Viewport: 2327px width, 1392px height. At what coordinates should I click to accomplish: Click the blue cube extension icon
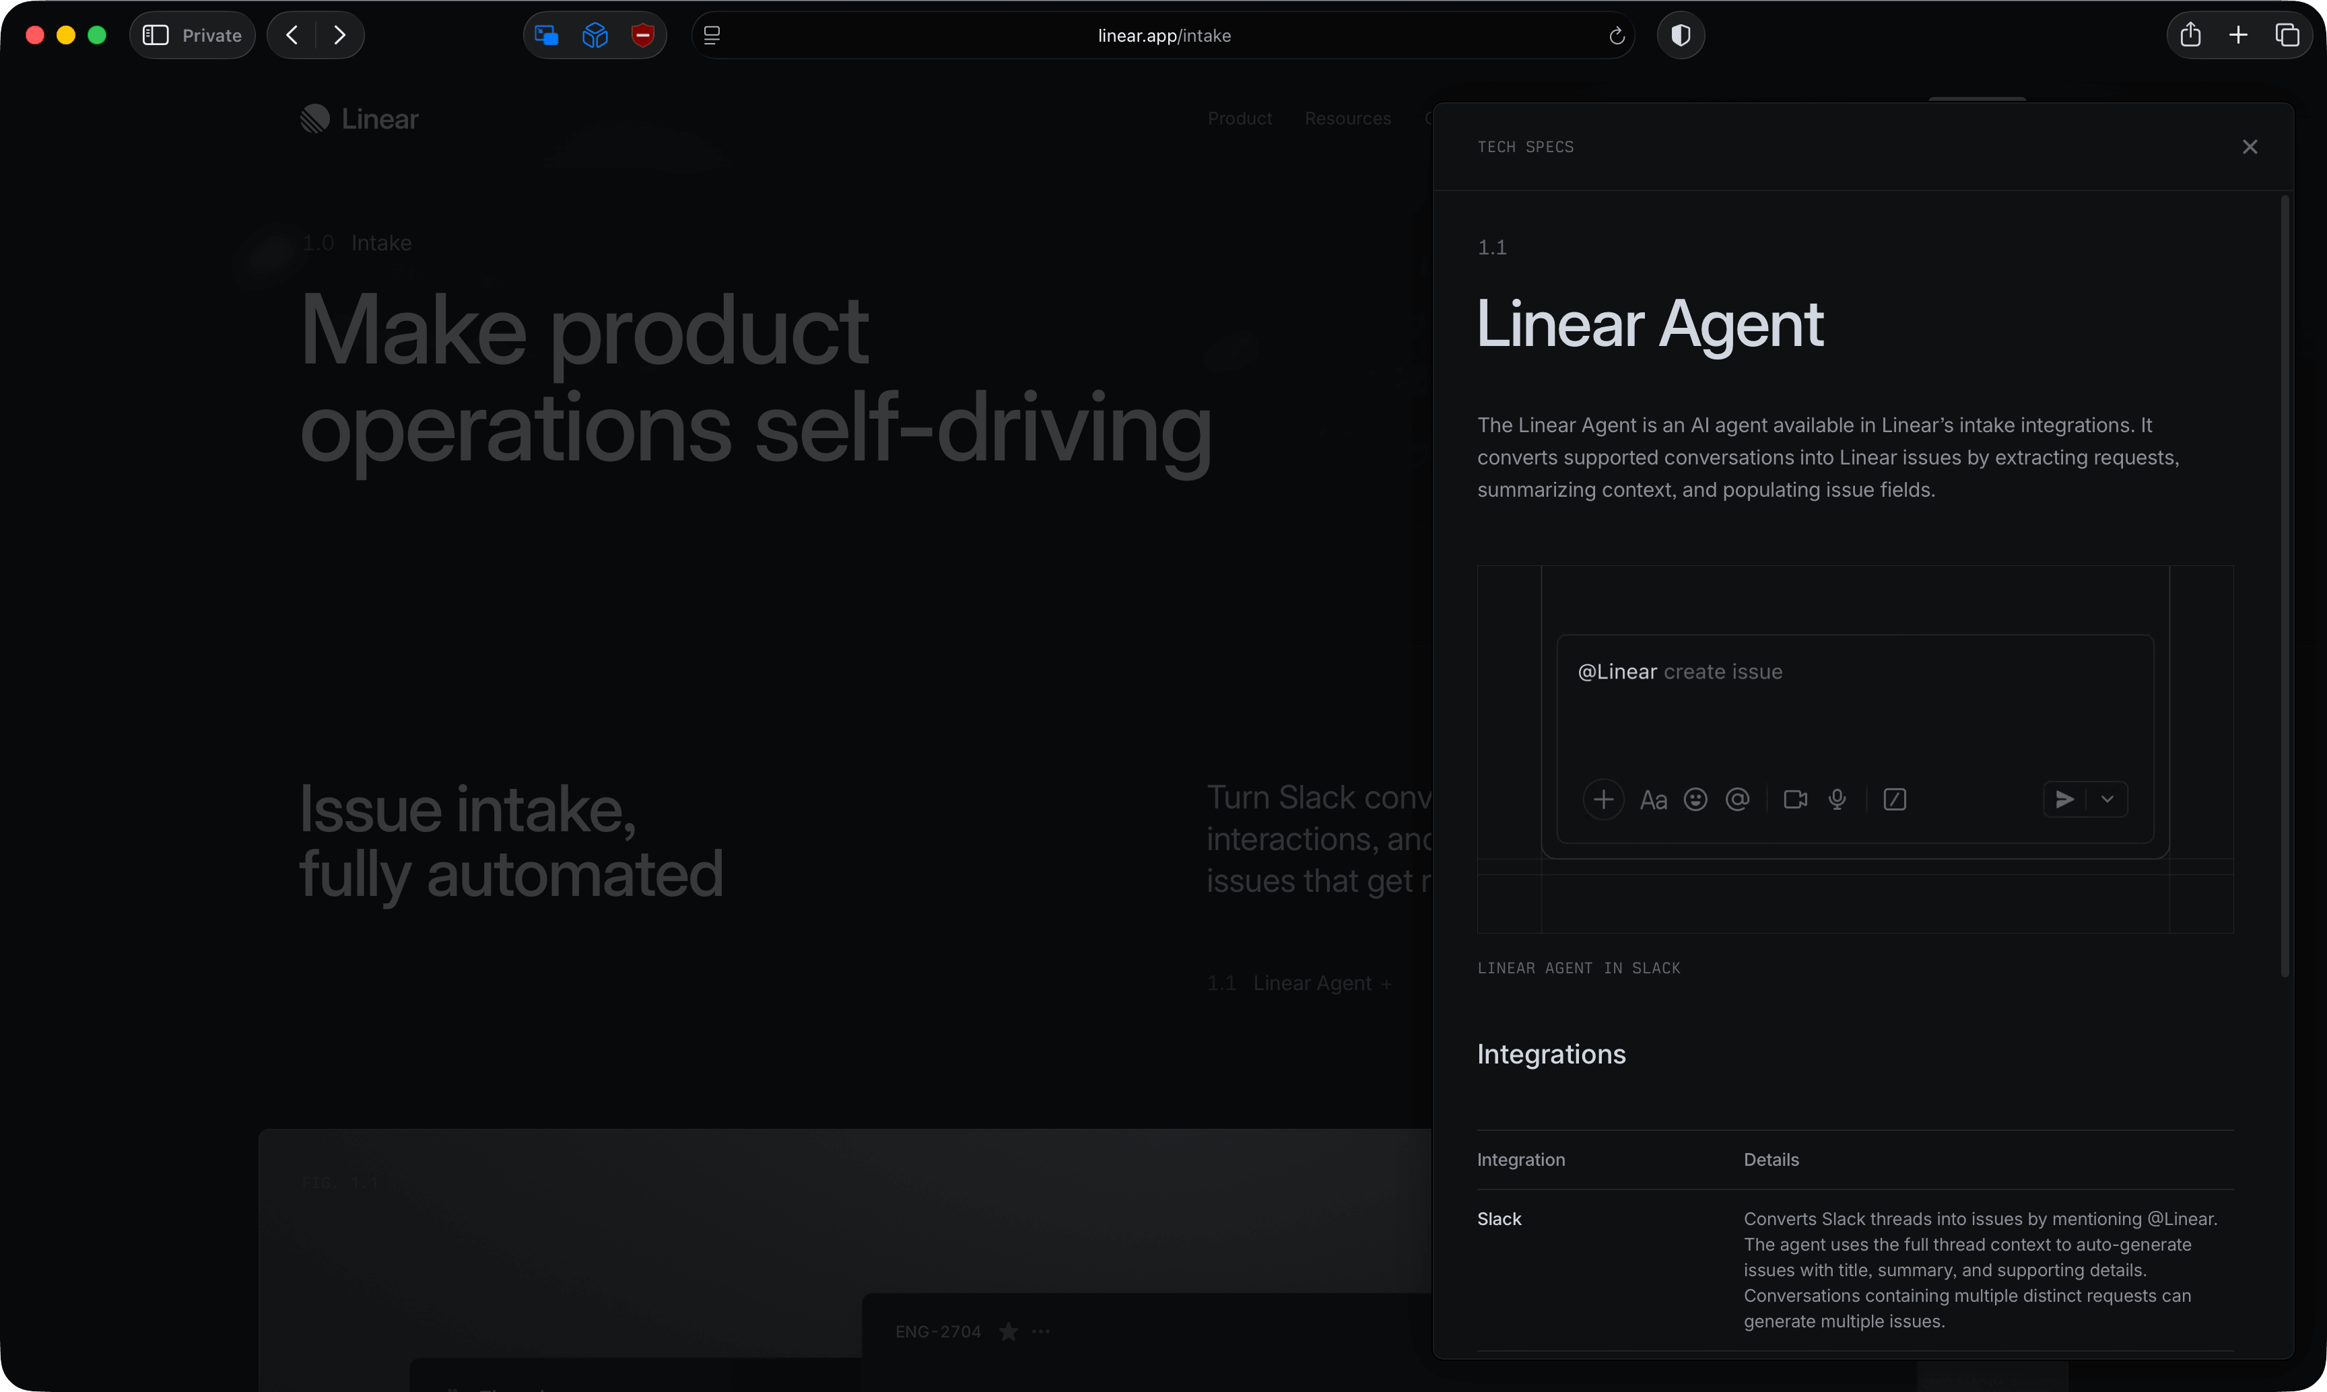click(595, 36)
